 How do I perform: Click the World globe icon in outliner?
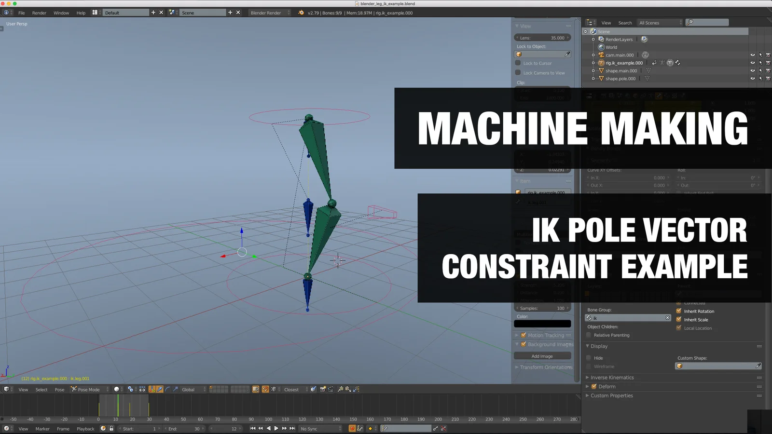[x=601, y=47]
